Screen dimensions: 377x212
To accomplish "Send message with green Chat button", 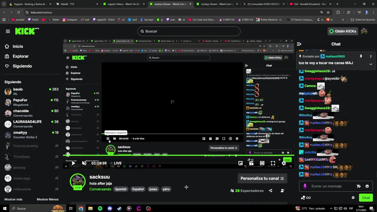I will pos(366,198).
